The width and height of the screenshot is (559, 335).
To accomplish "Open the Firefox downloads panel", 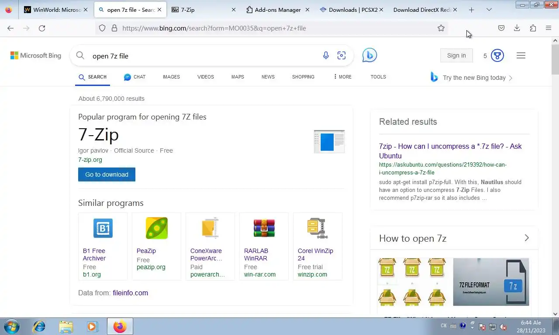I will (517, 28).
